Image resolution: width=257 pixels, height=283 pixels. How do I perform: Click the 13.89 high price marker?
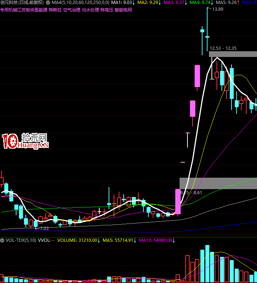218,9
